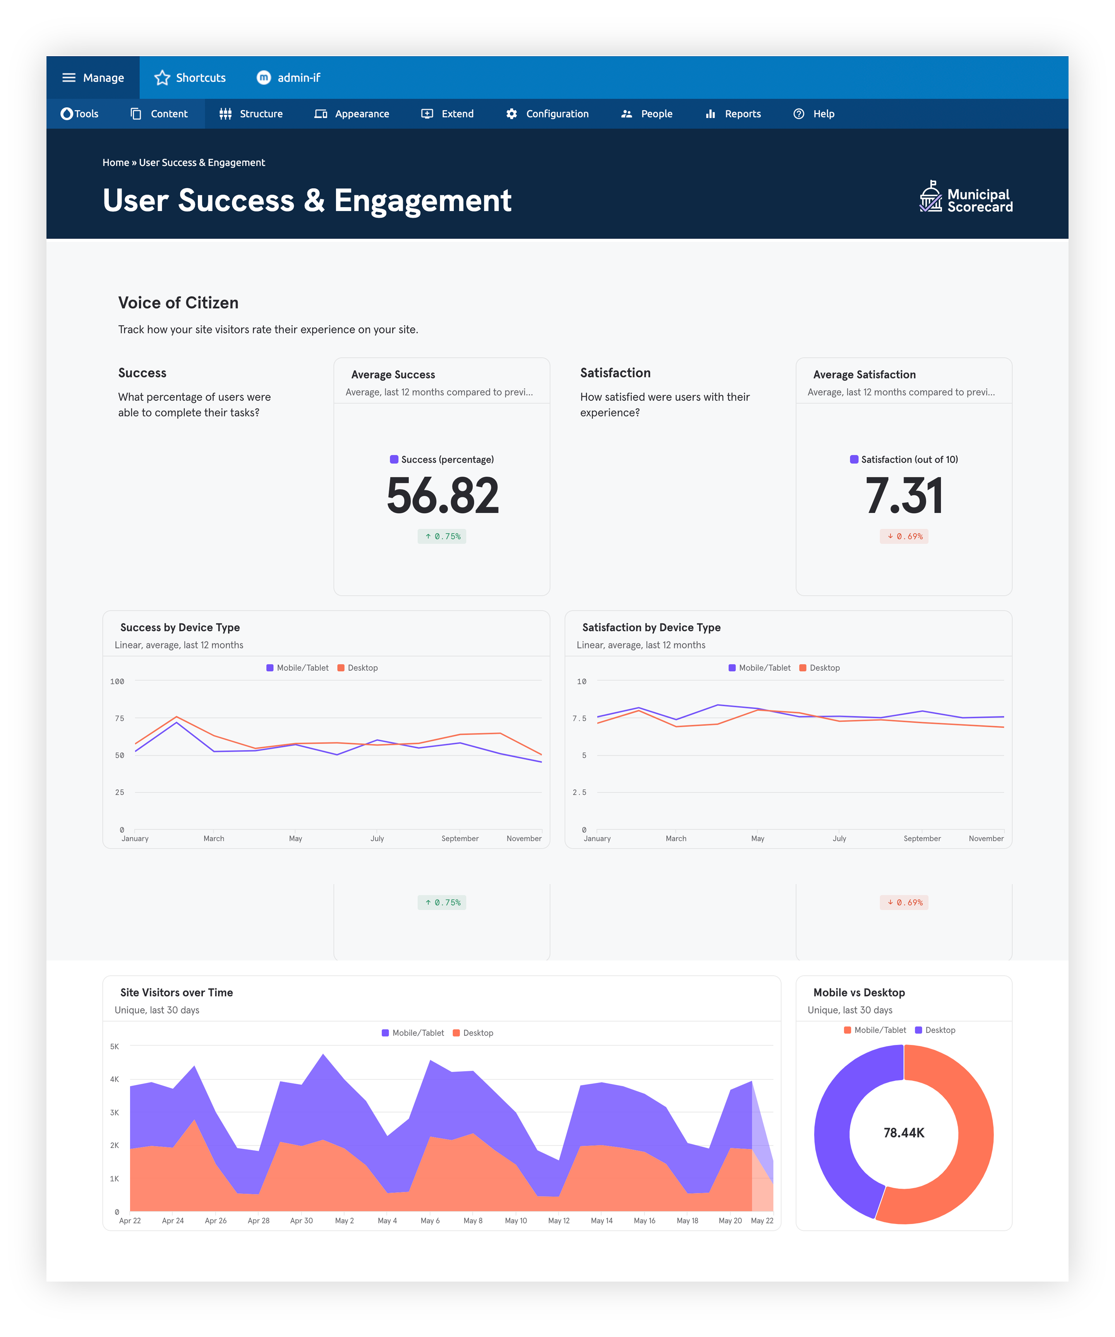The width and height of the screenshot is (1115, 1337).
Task: Click the Shortcuts star icon
Action: pyautogui.click(x=162, y=78)
